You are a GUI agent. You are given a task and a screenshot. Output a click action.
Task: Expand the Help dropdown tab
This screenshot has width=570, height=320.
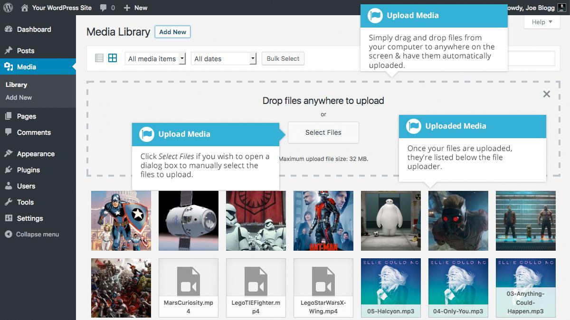[542, 22]
